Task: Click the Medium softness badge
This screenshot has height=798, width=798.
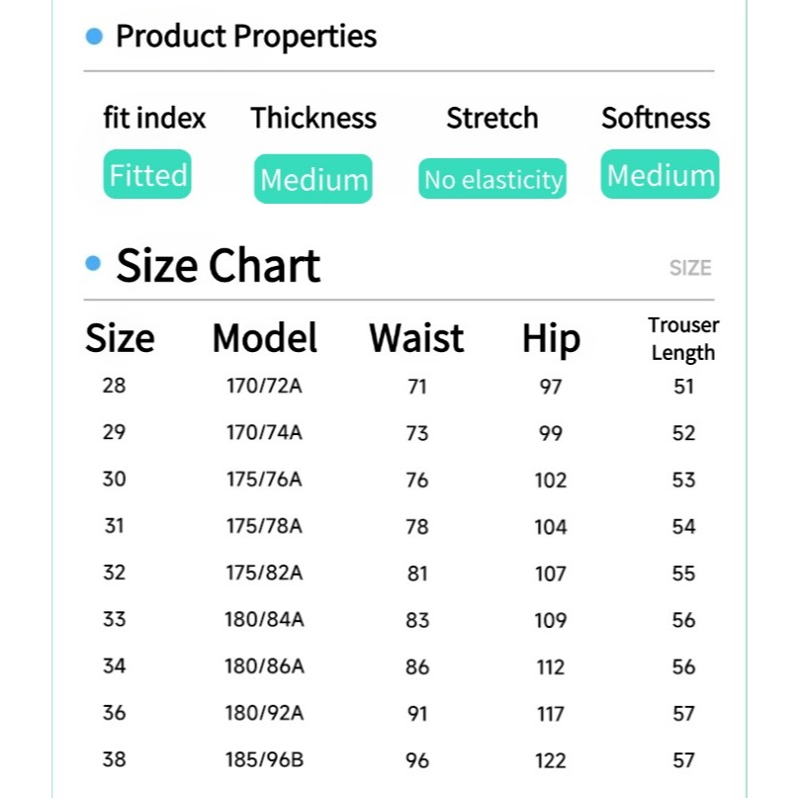Action: 660,175
